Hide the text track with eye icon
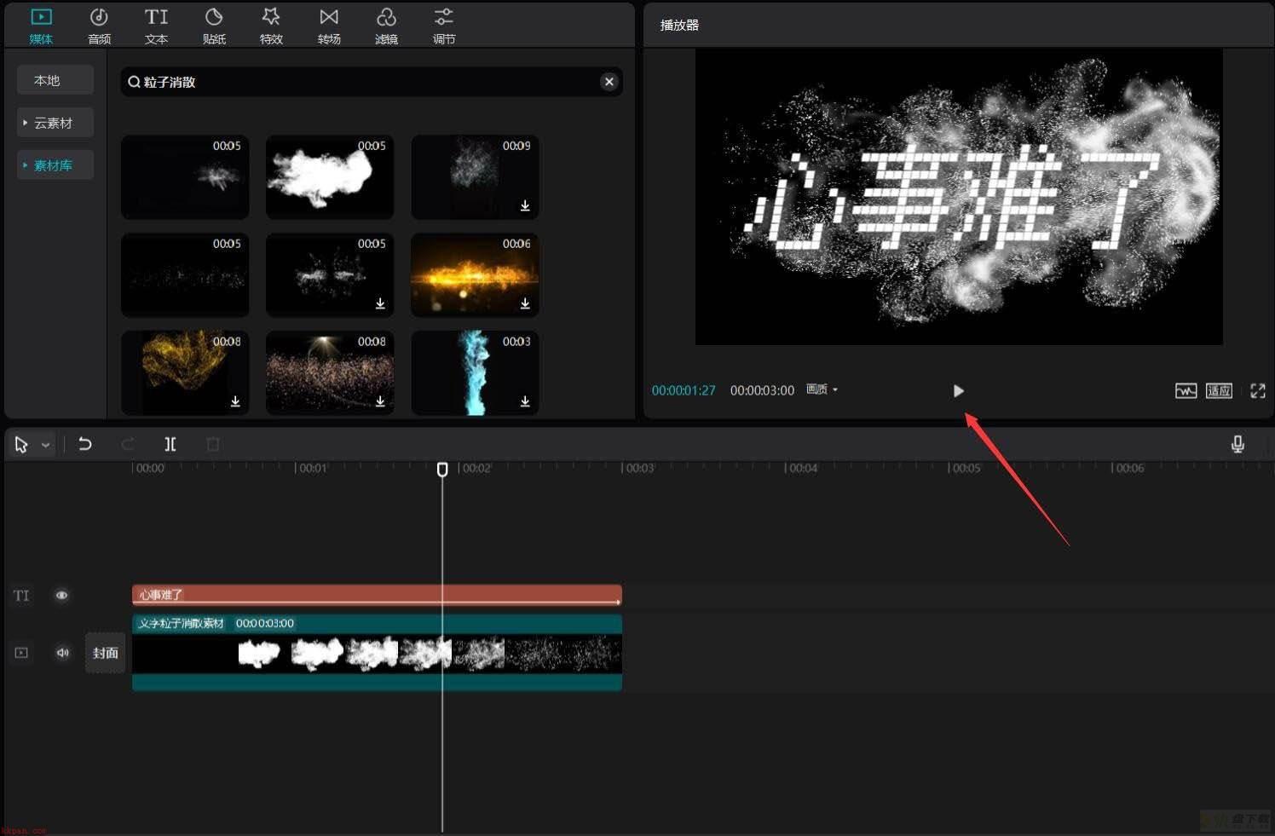 pos(61,595)
